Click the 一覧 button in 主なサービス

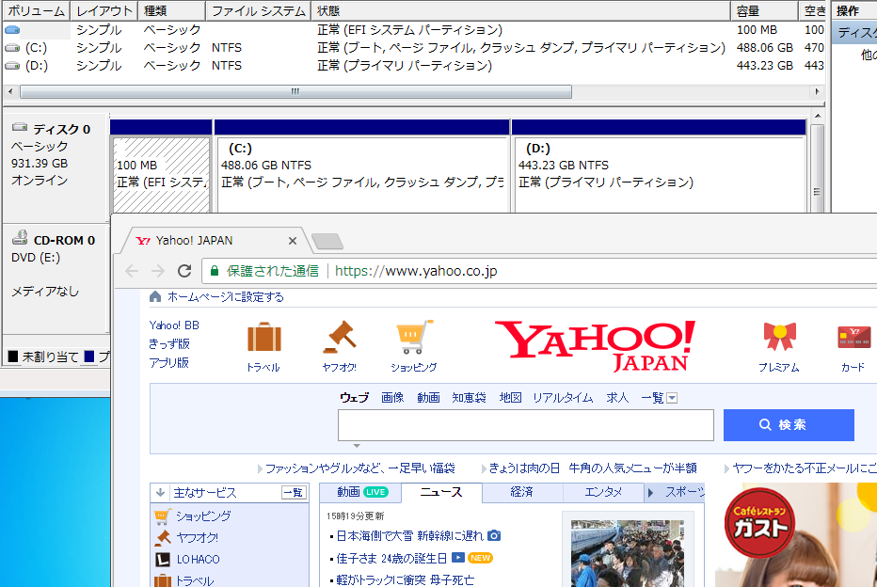coord(294,493)
